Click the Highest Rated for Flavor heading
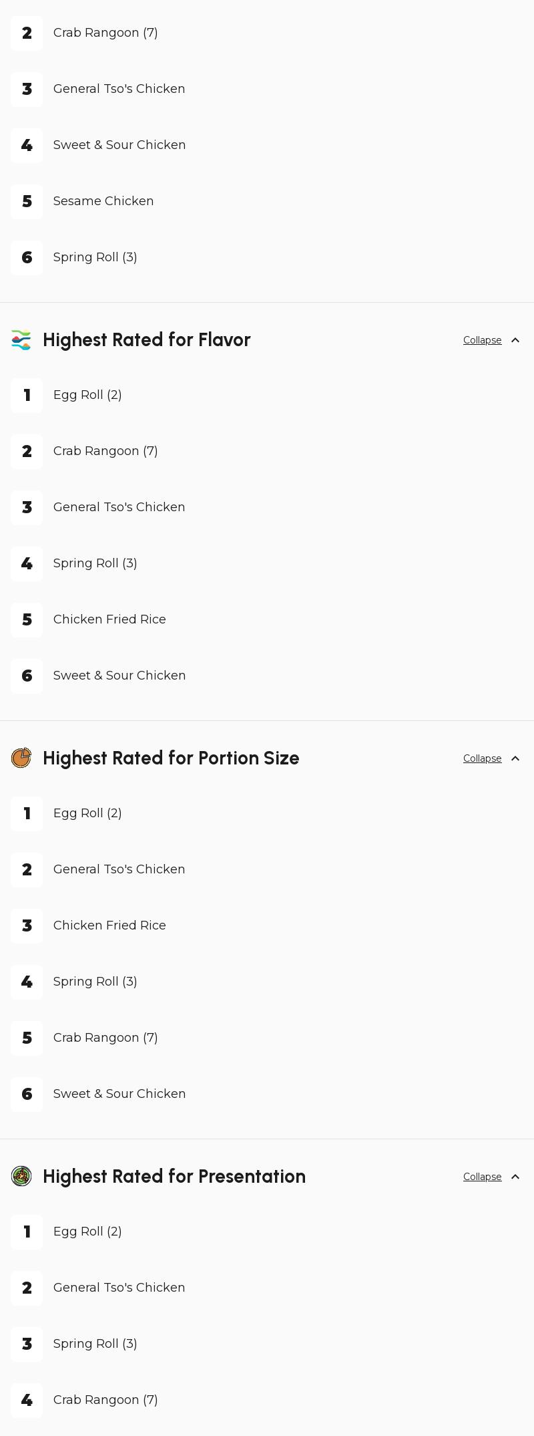The height and width of the screenshot is (1436, 534). (146, 340)
